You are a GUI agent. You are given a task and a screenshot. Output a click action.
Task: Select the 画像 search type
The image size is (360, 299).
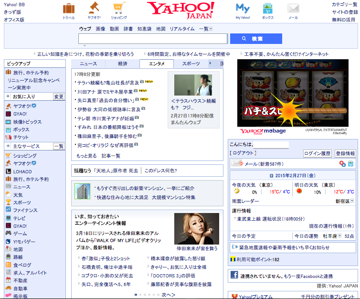tap(101, 29)
